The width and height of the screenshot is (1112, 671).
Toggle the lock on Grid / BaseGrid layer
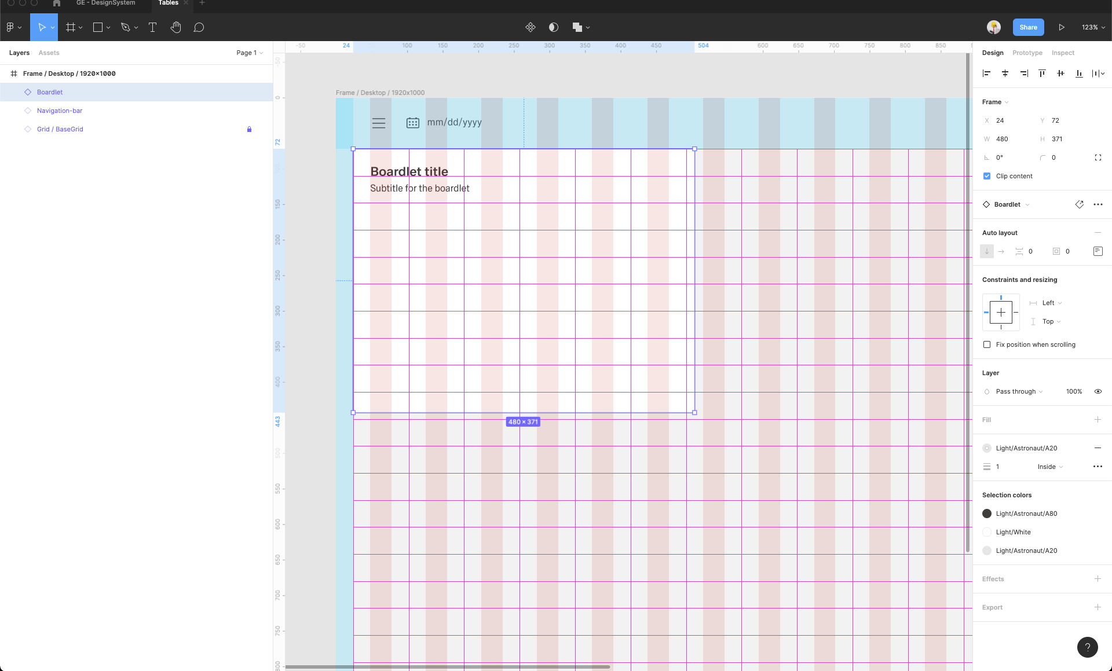[249, 129]
